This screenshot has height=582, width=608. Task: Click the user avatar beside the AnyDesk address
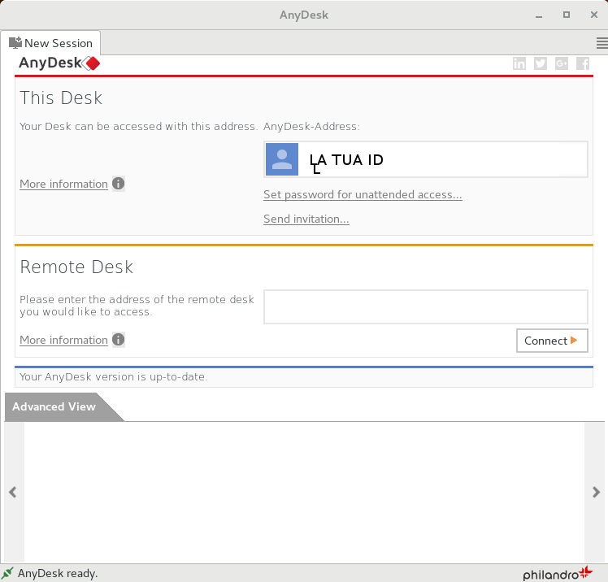(282, 159)
